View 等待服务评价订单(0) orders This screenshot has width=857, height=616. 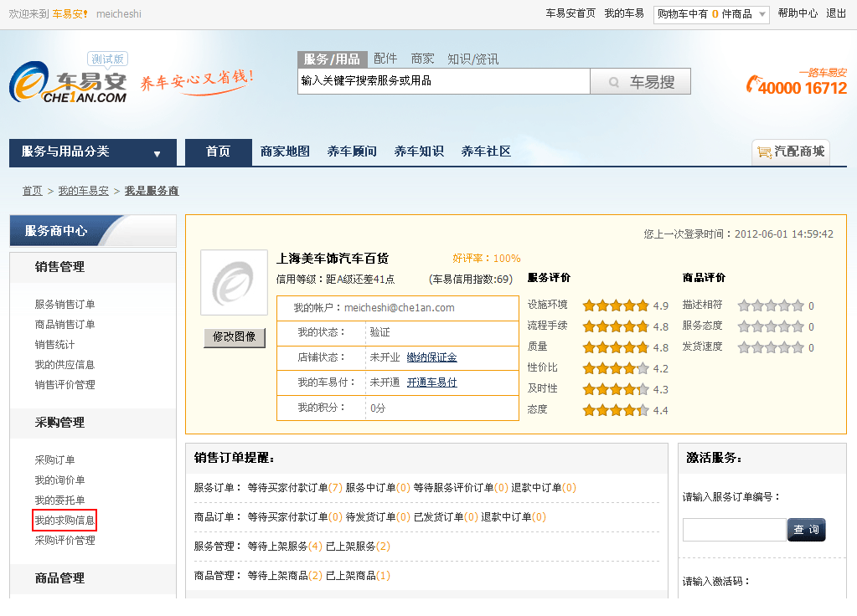pyautogui.click(x=461, y=488)
